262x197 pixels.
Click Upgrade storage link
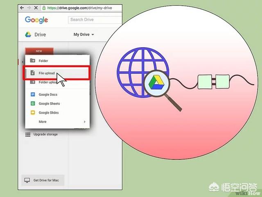pyautogui.click(x=45, y=134)
